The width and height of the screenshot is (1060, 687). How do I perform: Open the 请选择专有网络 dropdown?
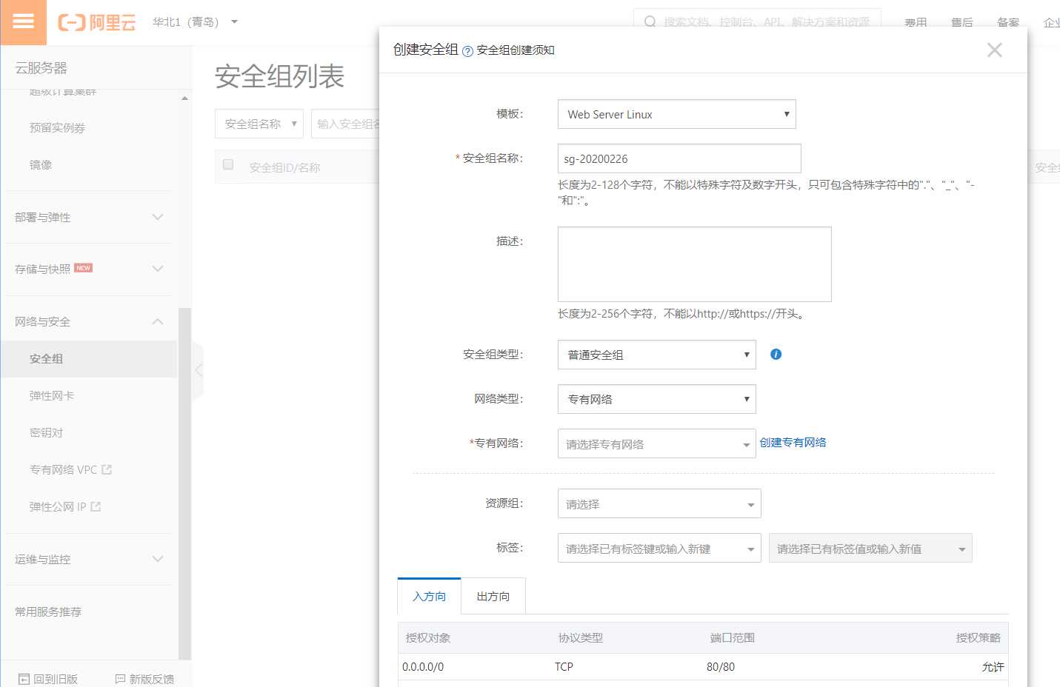(657, 443)
